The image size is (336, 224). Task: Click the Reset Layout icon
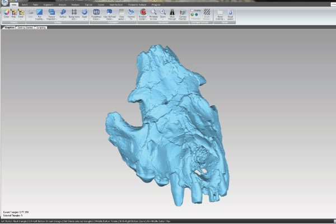231,12
